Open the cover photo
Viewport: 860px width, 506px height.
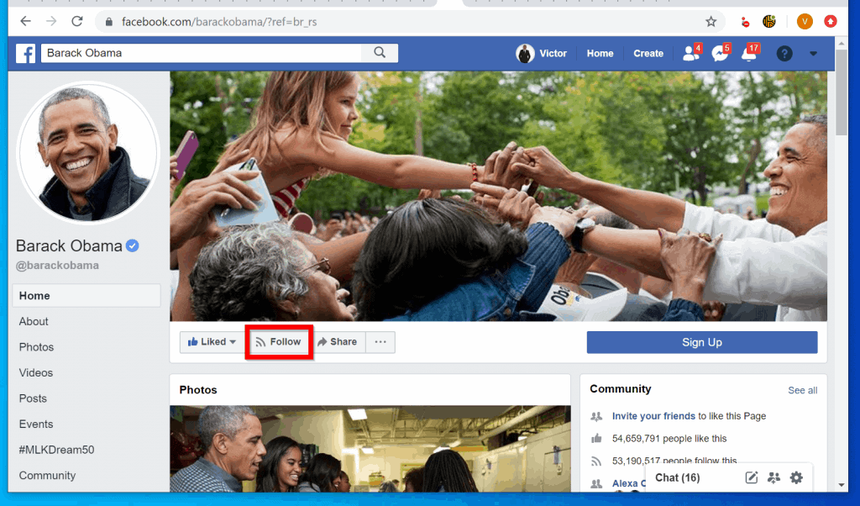pos(499,196)
